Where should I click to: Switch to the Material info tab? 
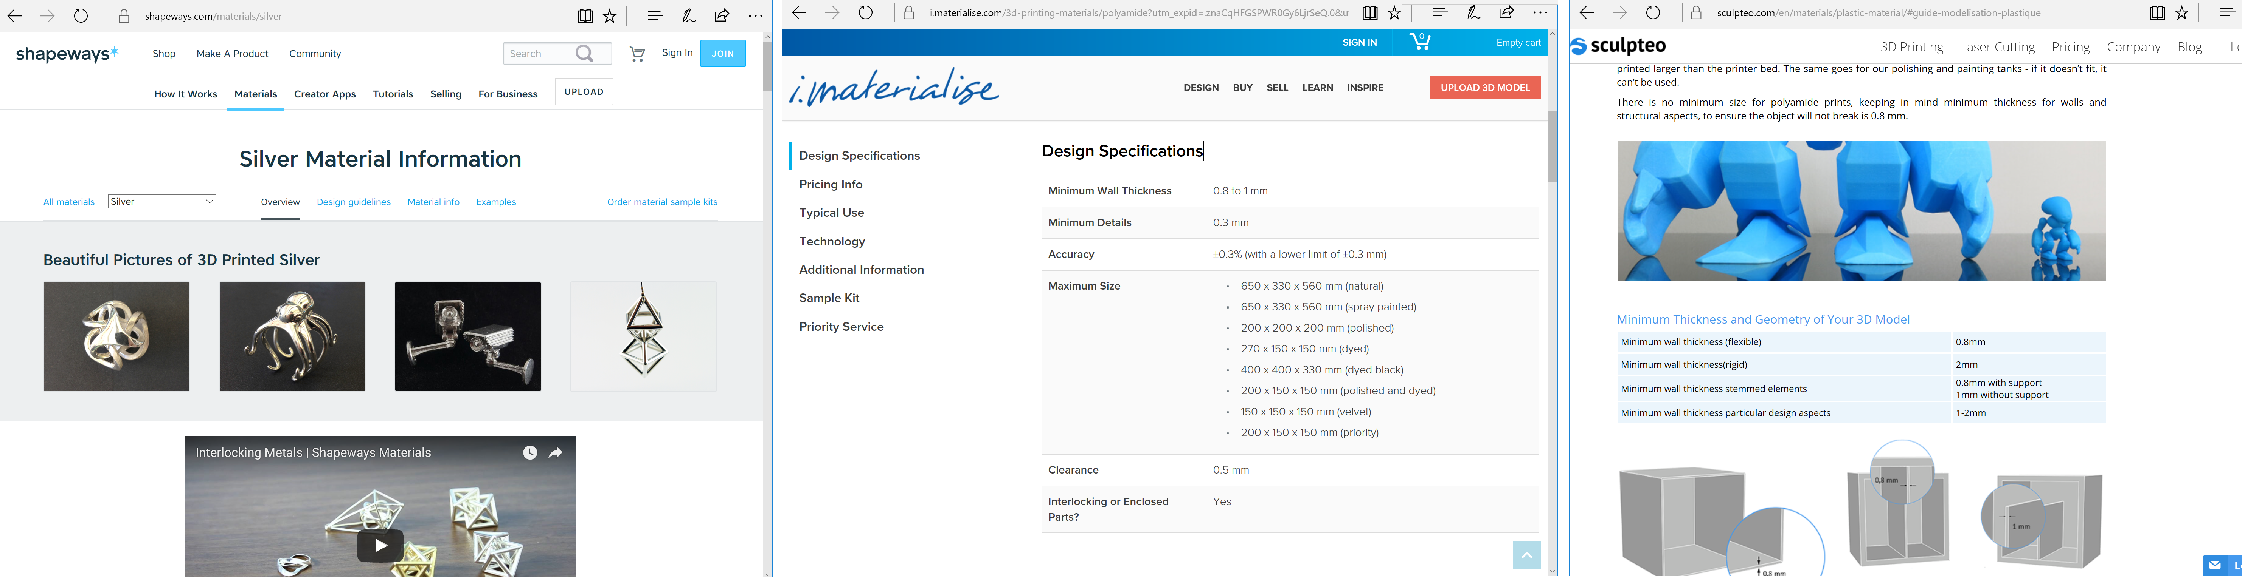click(x=433, y=202)
